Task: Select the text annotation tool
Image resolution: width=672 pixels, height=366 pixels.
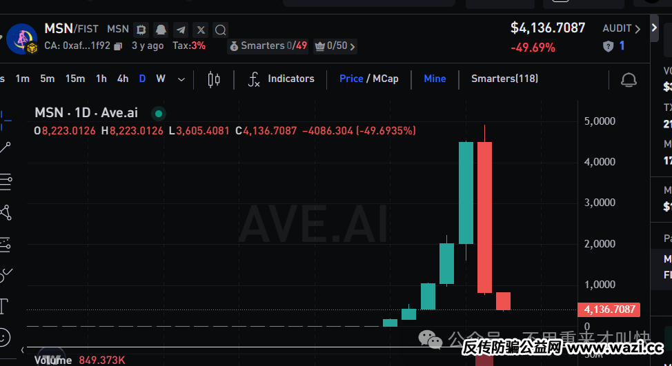Action: point(4,305)
